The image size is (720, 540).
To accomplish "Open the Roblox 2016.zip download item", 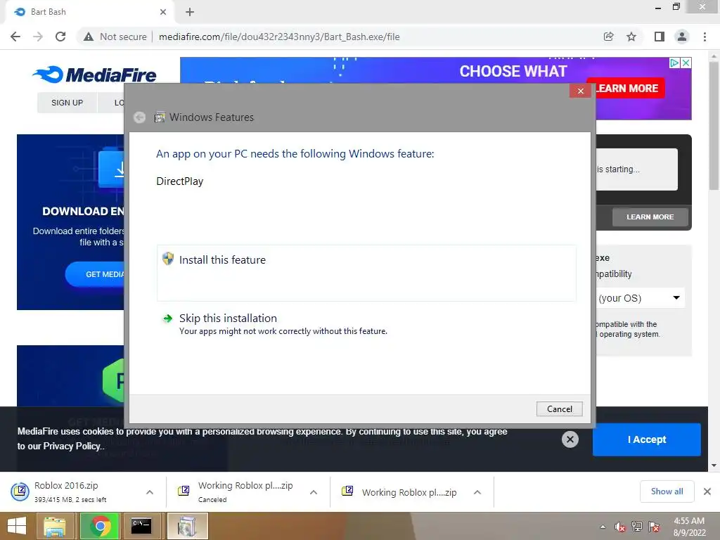I will [x=73, y=491].
